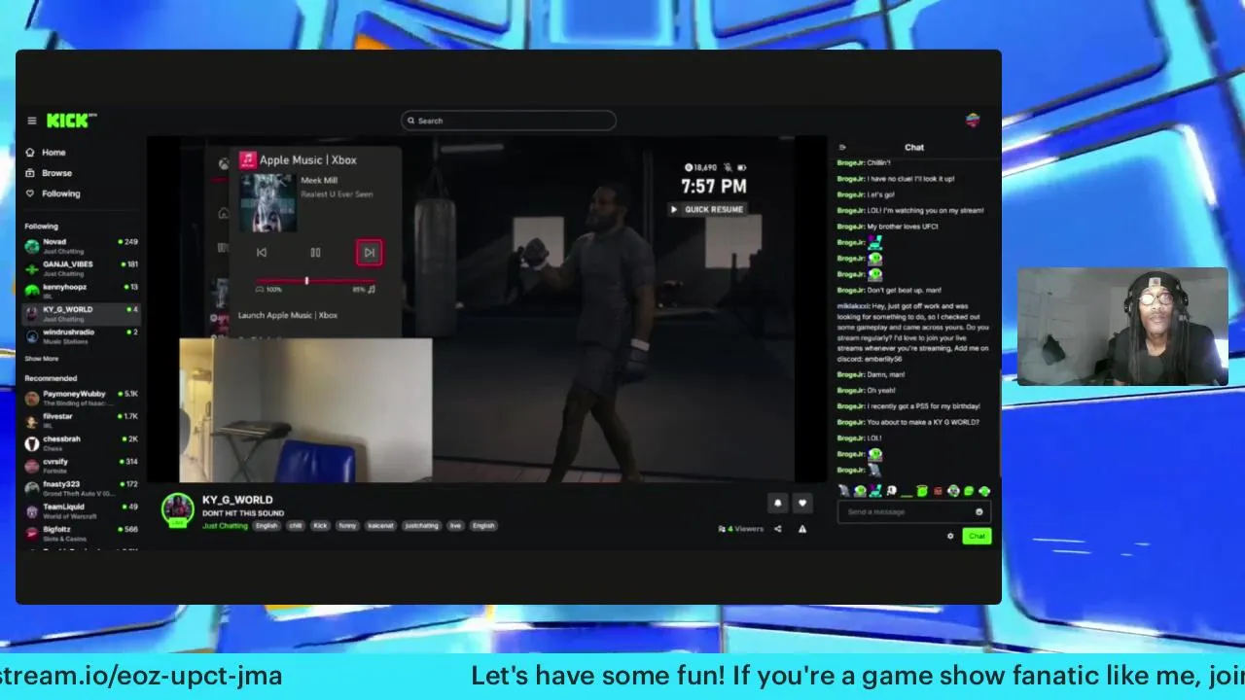Collapse the chat panel arrow icon
1245x700 pixels.
tap(842, 148)
